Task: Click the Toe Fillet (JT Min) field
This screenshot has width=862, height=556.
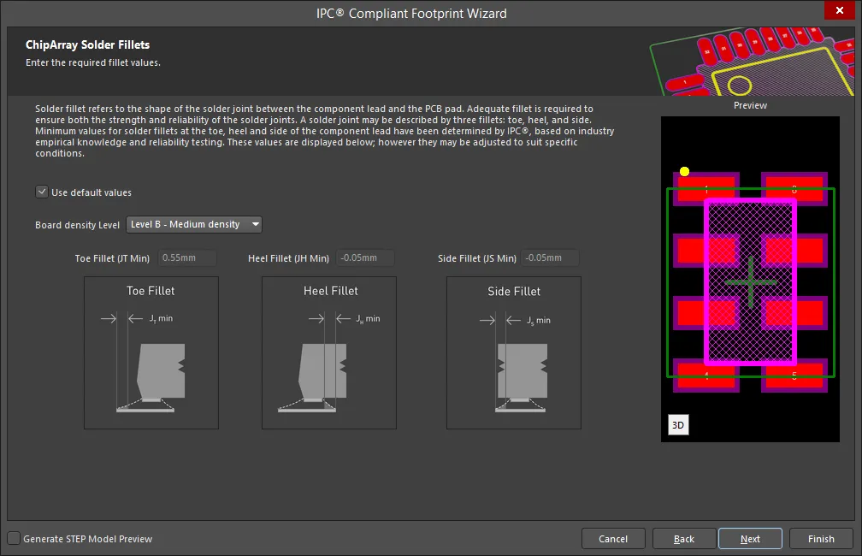Action: pyautogui.click(x=187, y=258)
